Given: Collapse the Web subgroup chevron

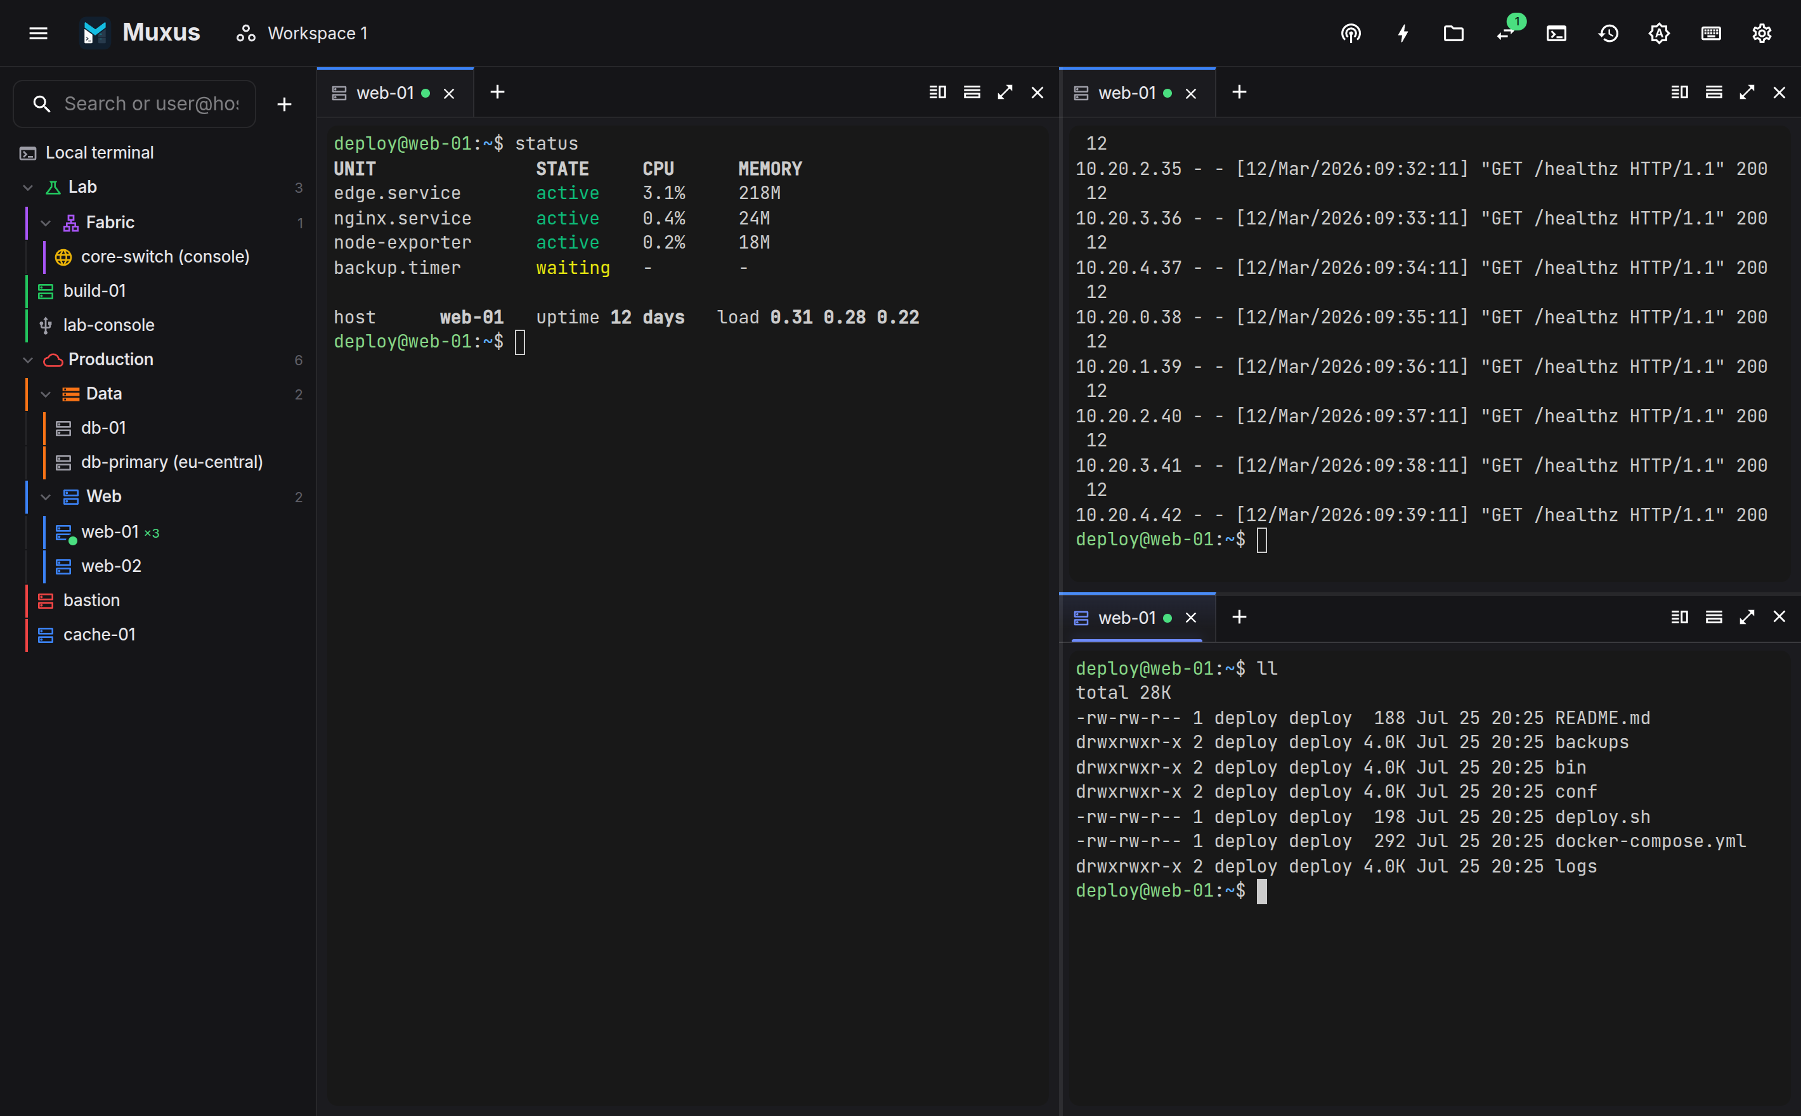Looking at the screenshot, I should (46, 496).
